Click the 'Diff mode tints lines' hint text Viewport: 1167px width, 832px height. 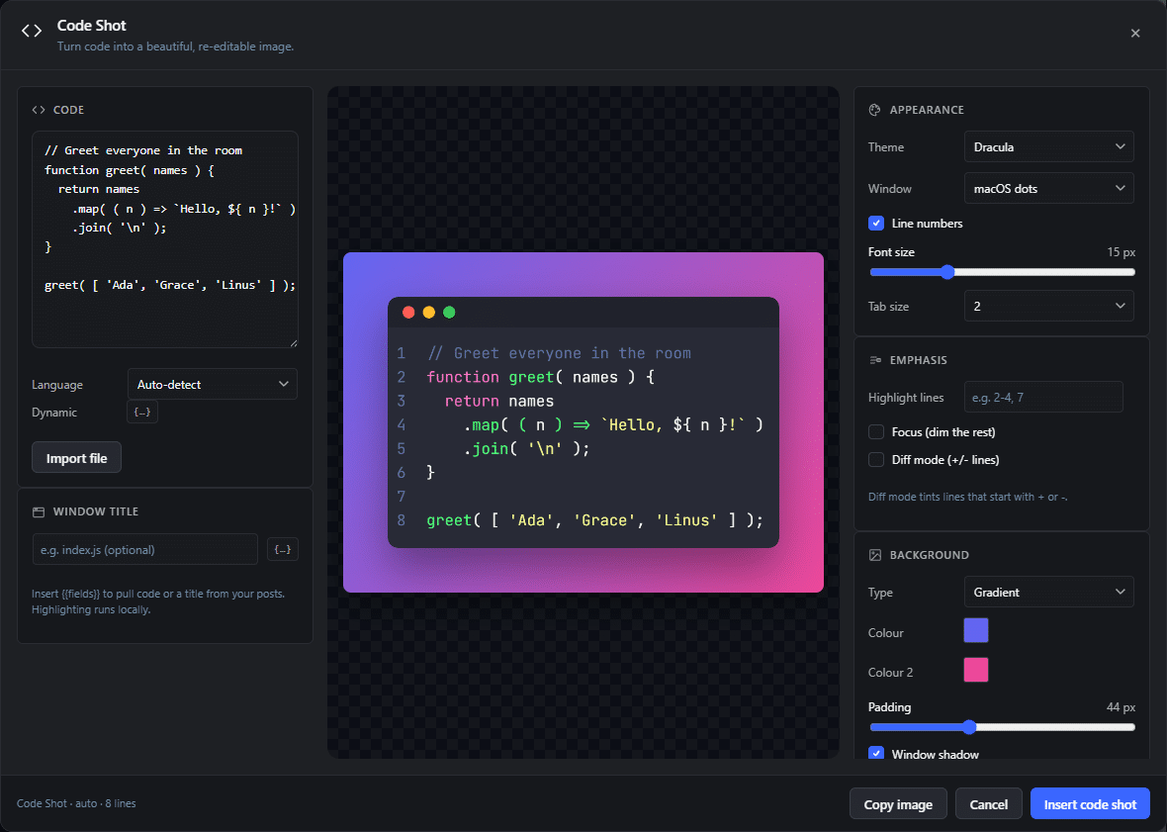[967, 497]
